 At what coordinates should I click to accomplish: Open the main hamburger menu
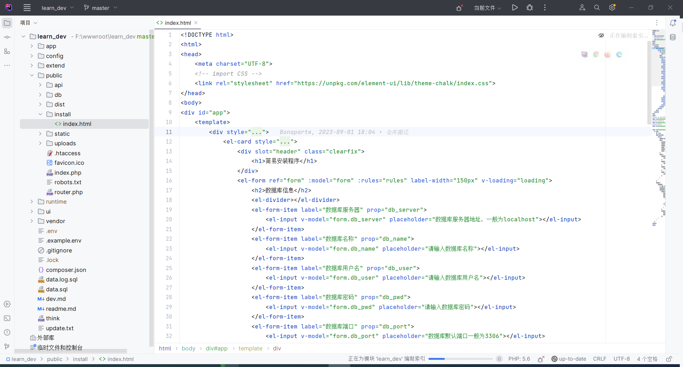(27, 7)
